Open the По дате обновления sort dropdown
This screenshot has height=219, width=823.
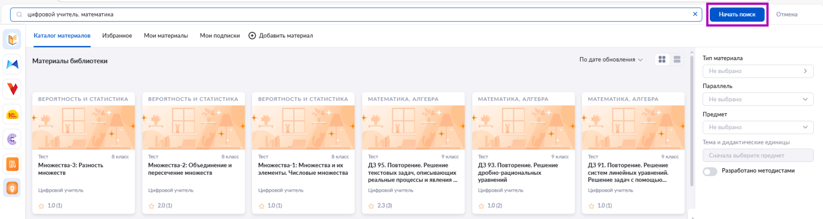(x=611, y=60)
